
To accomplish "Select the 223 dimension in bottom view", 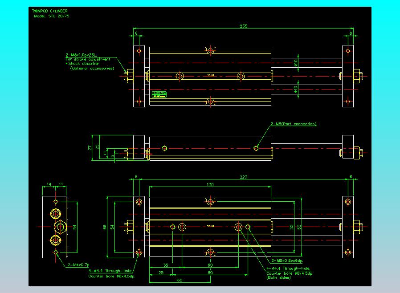I will click(x=243, y=177).
